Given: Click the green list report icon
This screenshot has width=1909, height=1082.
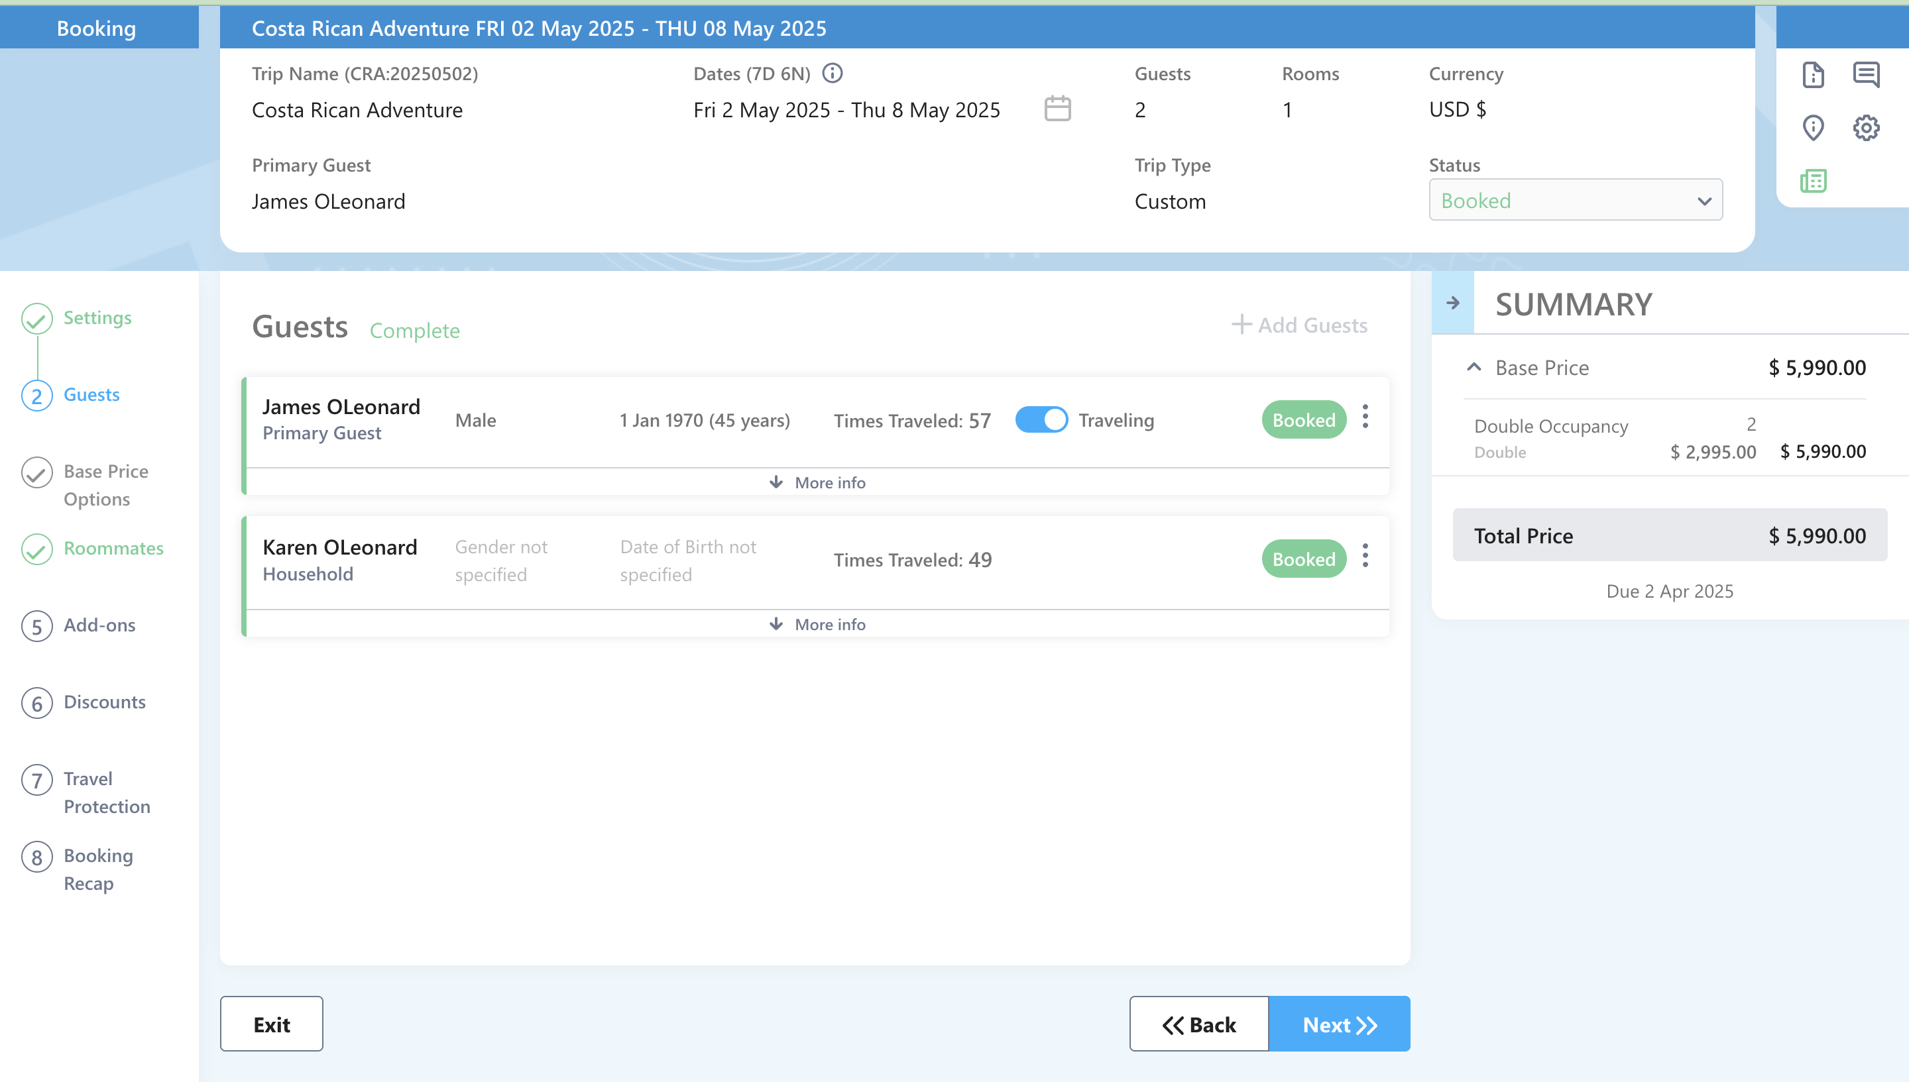Looking at the screenshot, I should click(1812, 181).
